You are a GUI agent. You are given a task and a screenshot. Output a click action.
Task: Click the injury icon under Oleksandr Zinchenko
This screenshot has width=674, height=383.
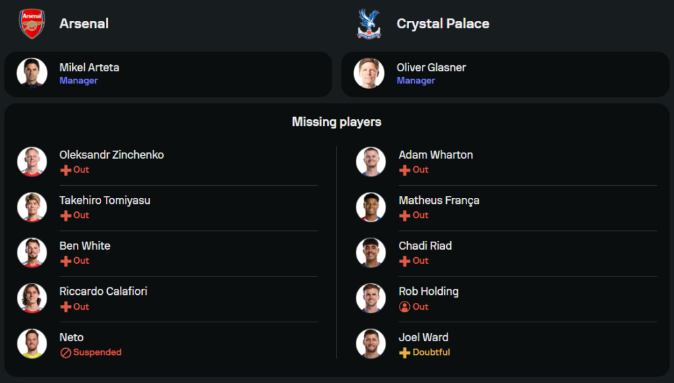(65, 170)
